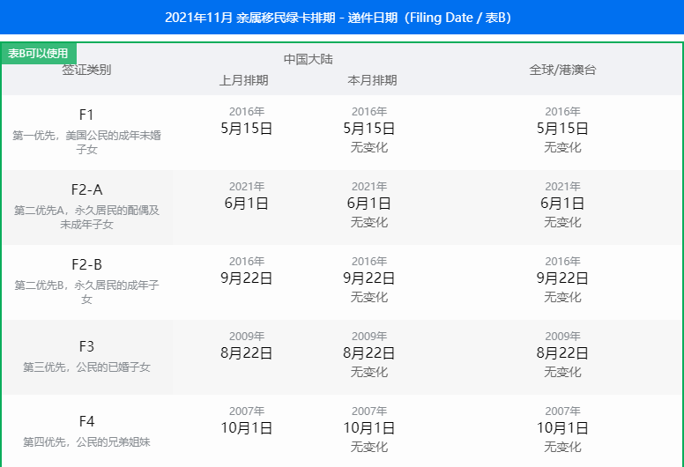This screenshot has width=684, height=467.
Task: Click F1 global column date '5月15日'
Action: tap(562, 129)
